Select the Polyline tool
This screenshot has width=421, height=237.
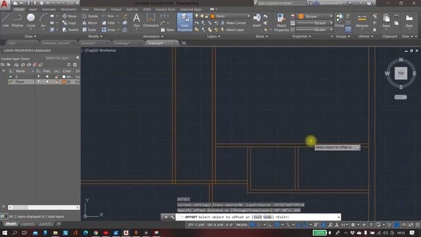point(17,20)
